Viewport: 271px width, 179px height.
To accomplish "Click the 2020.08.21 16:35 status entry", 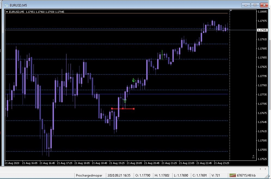I will pyautogui.click(x=119, y=175).
